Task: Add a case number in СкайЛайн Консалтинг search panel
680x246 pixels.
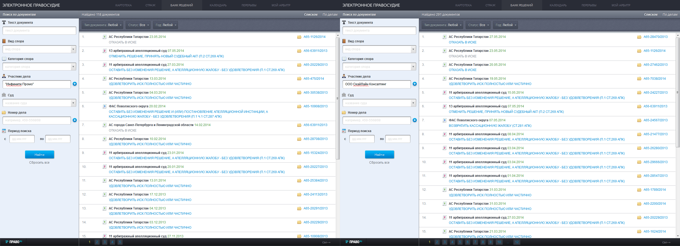Action: coord(415,120)
